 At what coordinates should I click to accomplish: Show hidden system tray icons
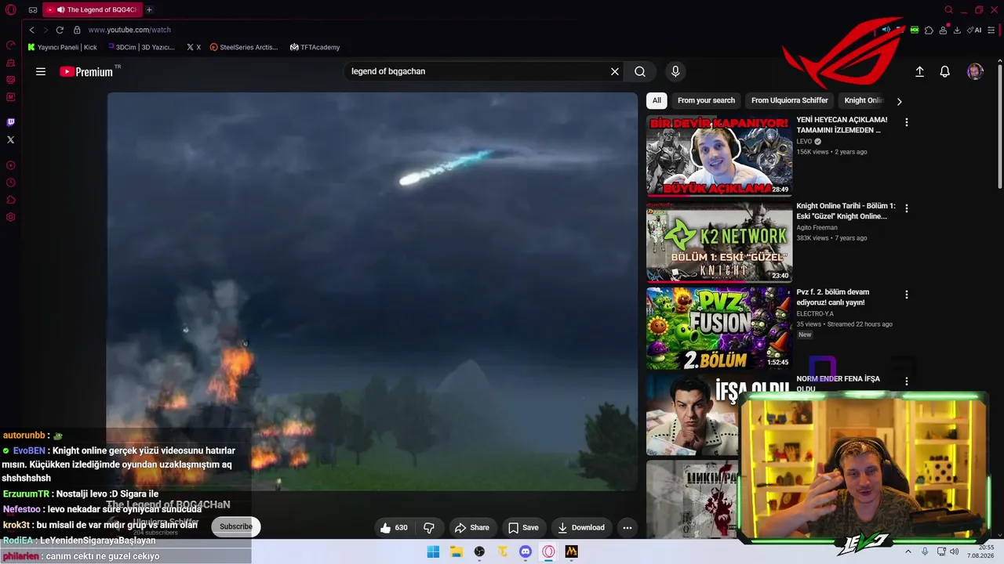tap(908, 551)
